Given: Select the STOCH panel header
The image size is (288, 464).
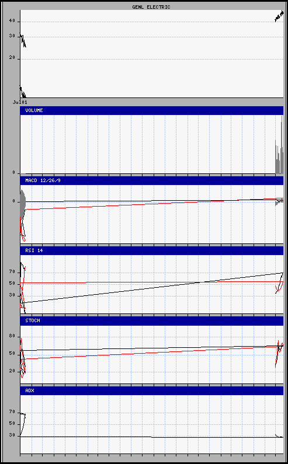Looking at the screenshot, I should click(x=152, y=321).
